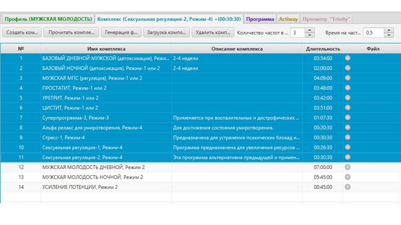401x225 pixels.
Task: Click description starting "Предназначена для устранения"
Action: (236, 138)
